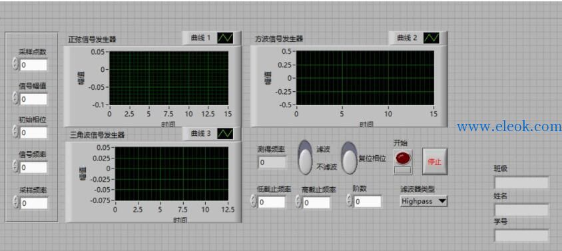
Task: Click the 曲线 1 plot legend icon
Action: tap(225, 38)
